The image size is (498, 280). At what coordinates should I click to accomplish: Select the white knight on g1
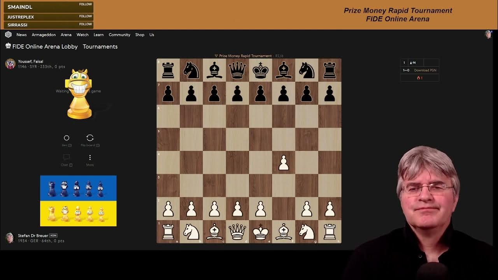tap(307, 232)
